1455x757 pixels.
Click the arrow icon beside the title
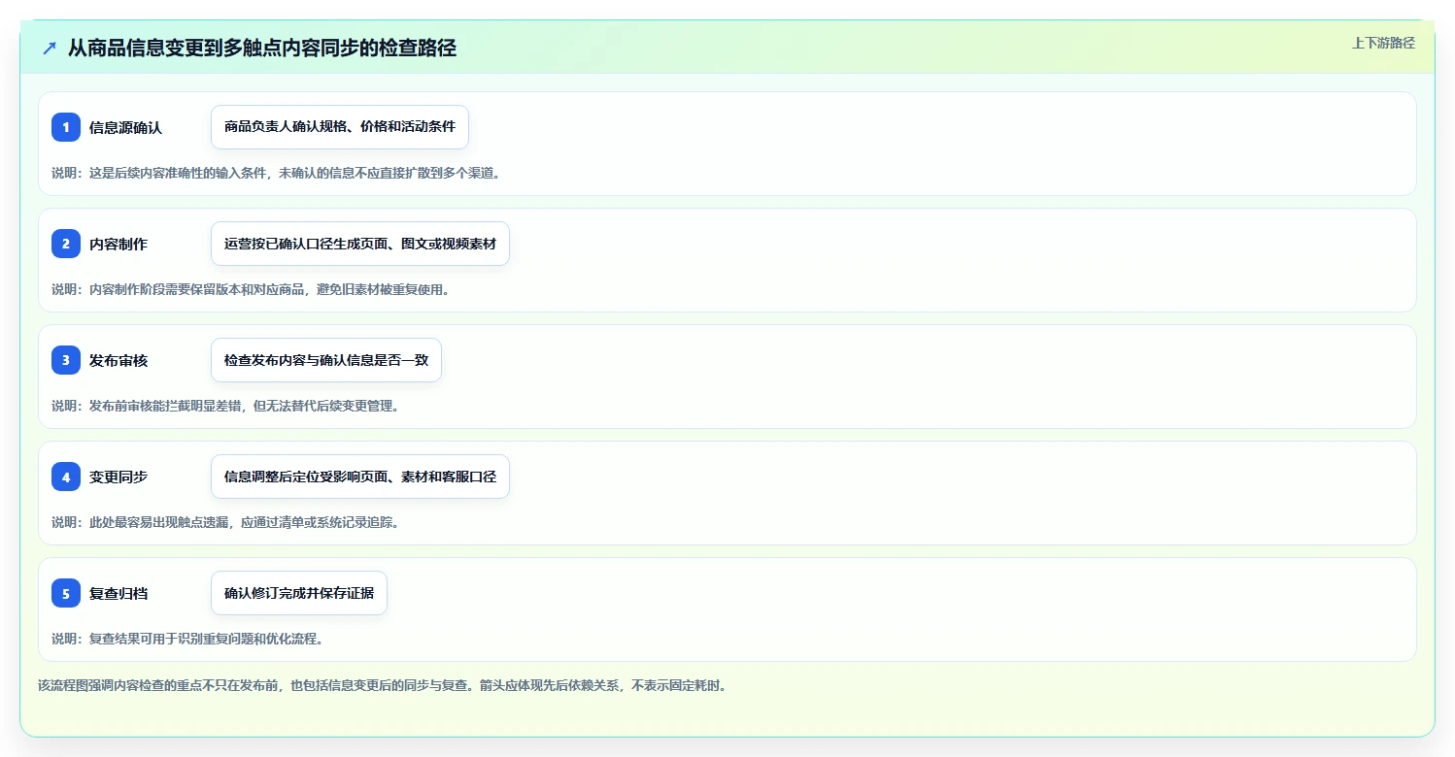click(x=50, y=48)
